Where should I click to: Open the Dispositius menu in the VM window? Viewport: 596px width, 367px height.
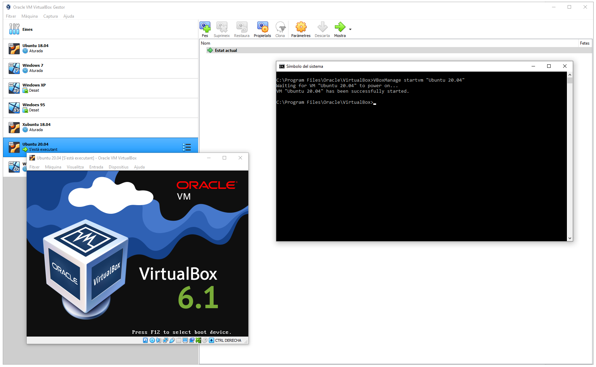point(118,167)
